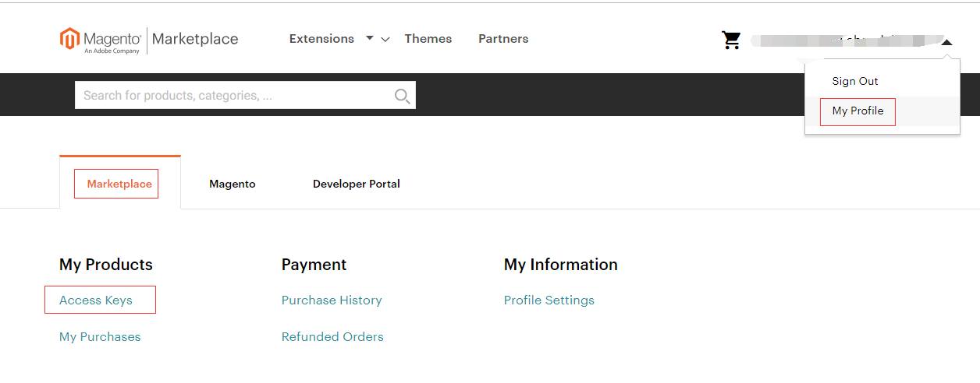Open the shopping cart icon
The image size is (980, 383).
pos(731,40)
